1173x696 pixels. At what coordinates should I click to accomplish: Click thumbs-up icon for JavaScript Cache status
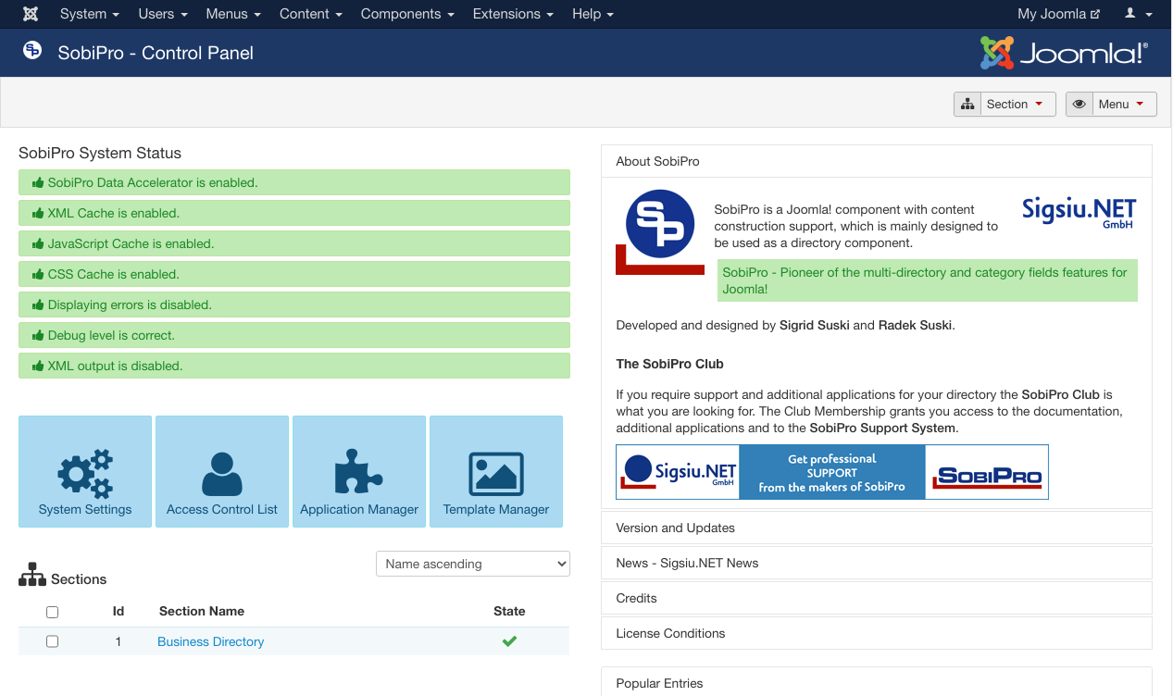38,244
